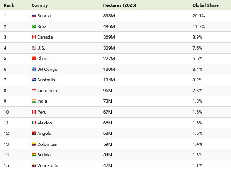Click the DR Congo flag icon
Image resolution: width=231 pixels, height=174 pixels.
[34, 69]
